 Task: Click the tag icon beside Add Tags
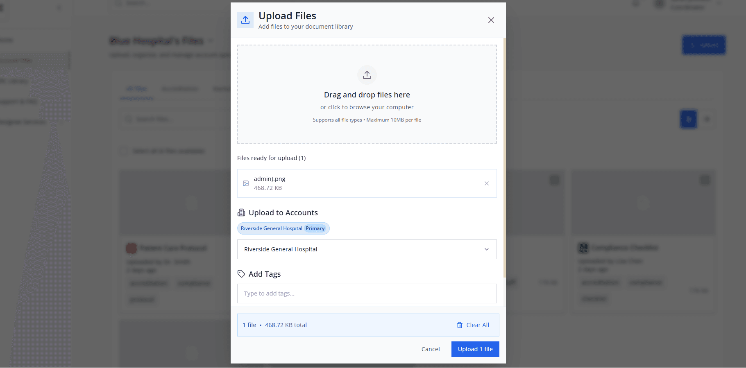pyautogui.click(x=241, y=274)
